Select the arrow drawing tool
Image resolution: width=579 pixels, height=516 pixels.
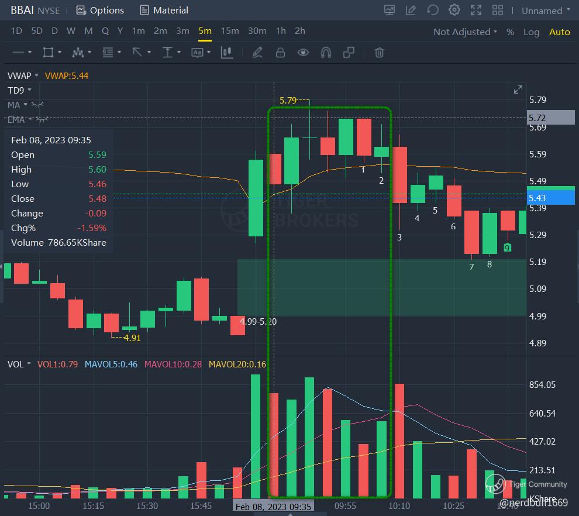pyautogui.click(x=137, y=53)
